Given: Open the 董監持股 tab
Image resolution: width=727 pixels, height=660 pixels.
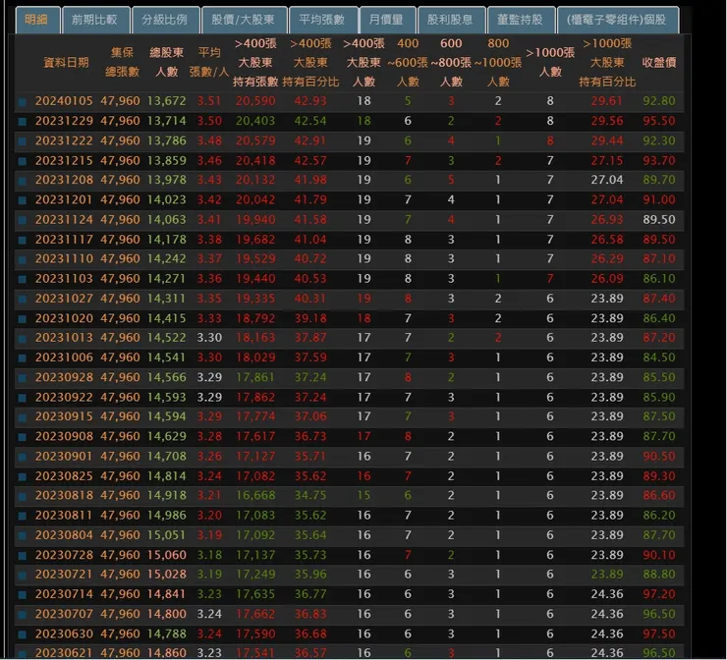Looking at the screenshot, I should [x=521, y=20].
